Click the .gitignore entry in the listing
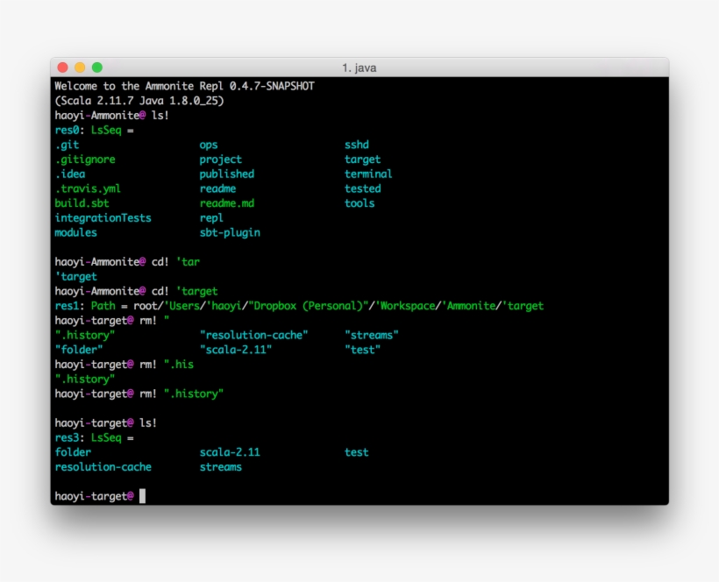Image resolution: width=719 pixels, height=582 pixels. coord(85,160)
